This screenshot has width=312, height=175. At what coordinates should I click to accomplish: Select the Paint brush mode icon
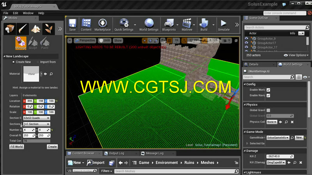point(23,29)
